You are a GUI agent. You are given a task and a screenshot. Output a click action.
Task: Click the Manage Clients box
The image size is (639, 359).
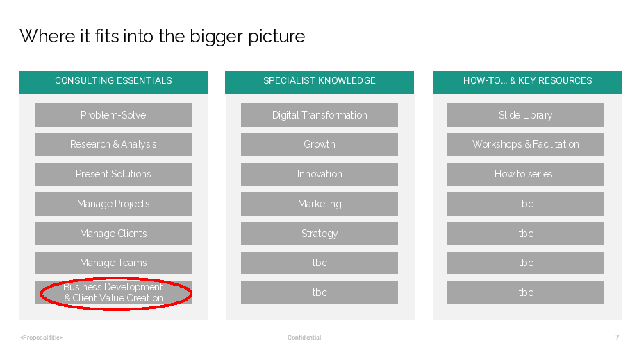(x=113, y=234)
